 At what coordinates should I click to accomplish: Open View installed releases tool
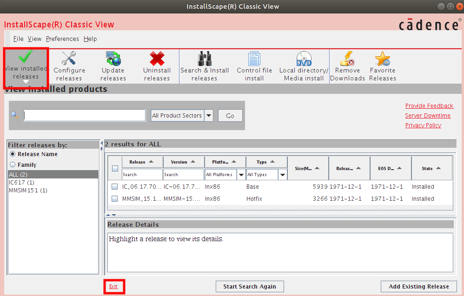(x=26, y=68)
